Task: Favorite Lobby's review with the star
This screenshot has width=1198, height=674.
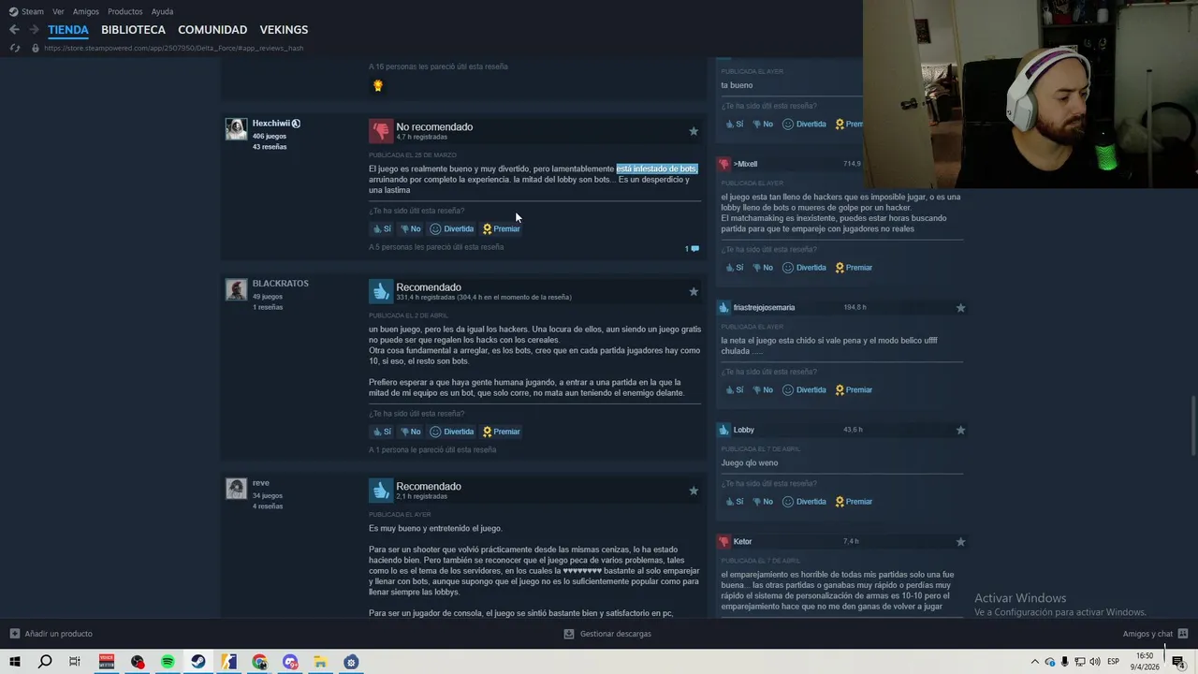Action: [x=960, y=431]
